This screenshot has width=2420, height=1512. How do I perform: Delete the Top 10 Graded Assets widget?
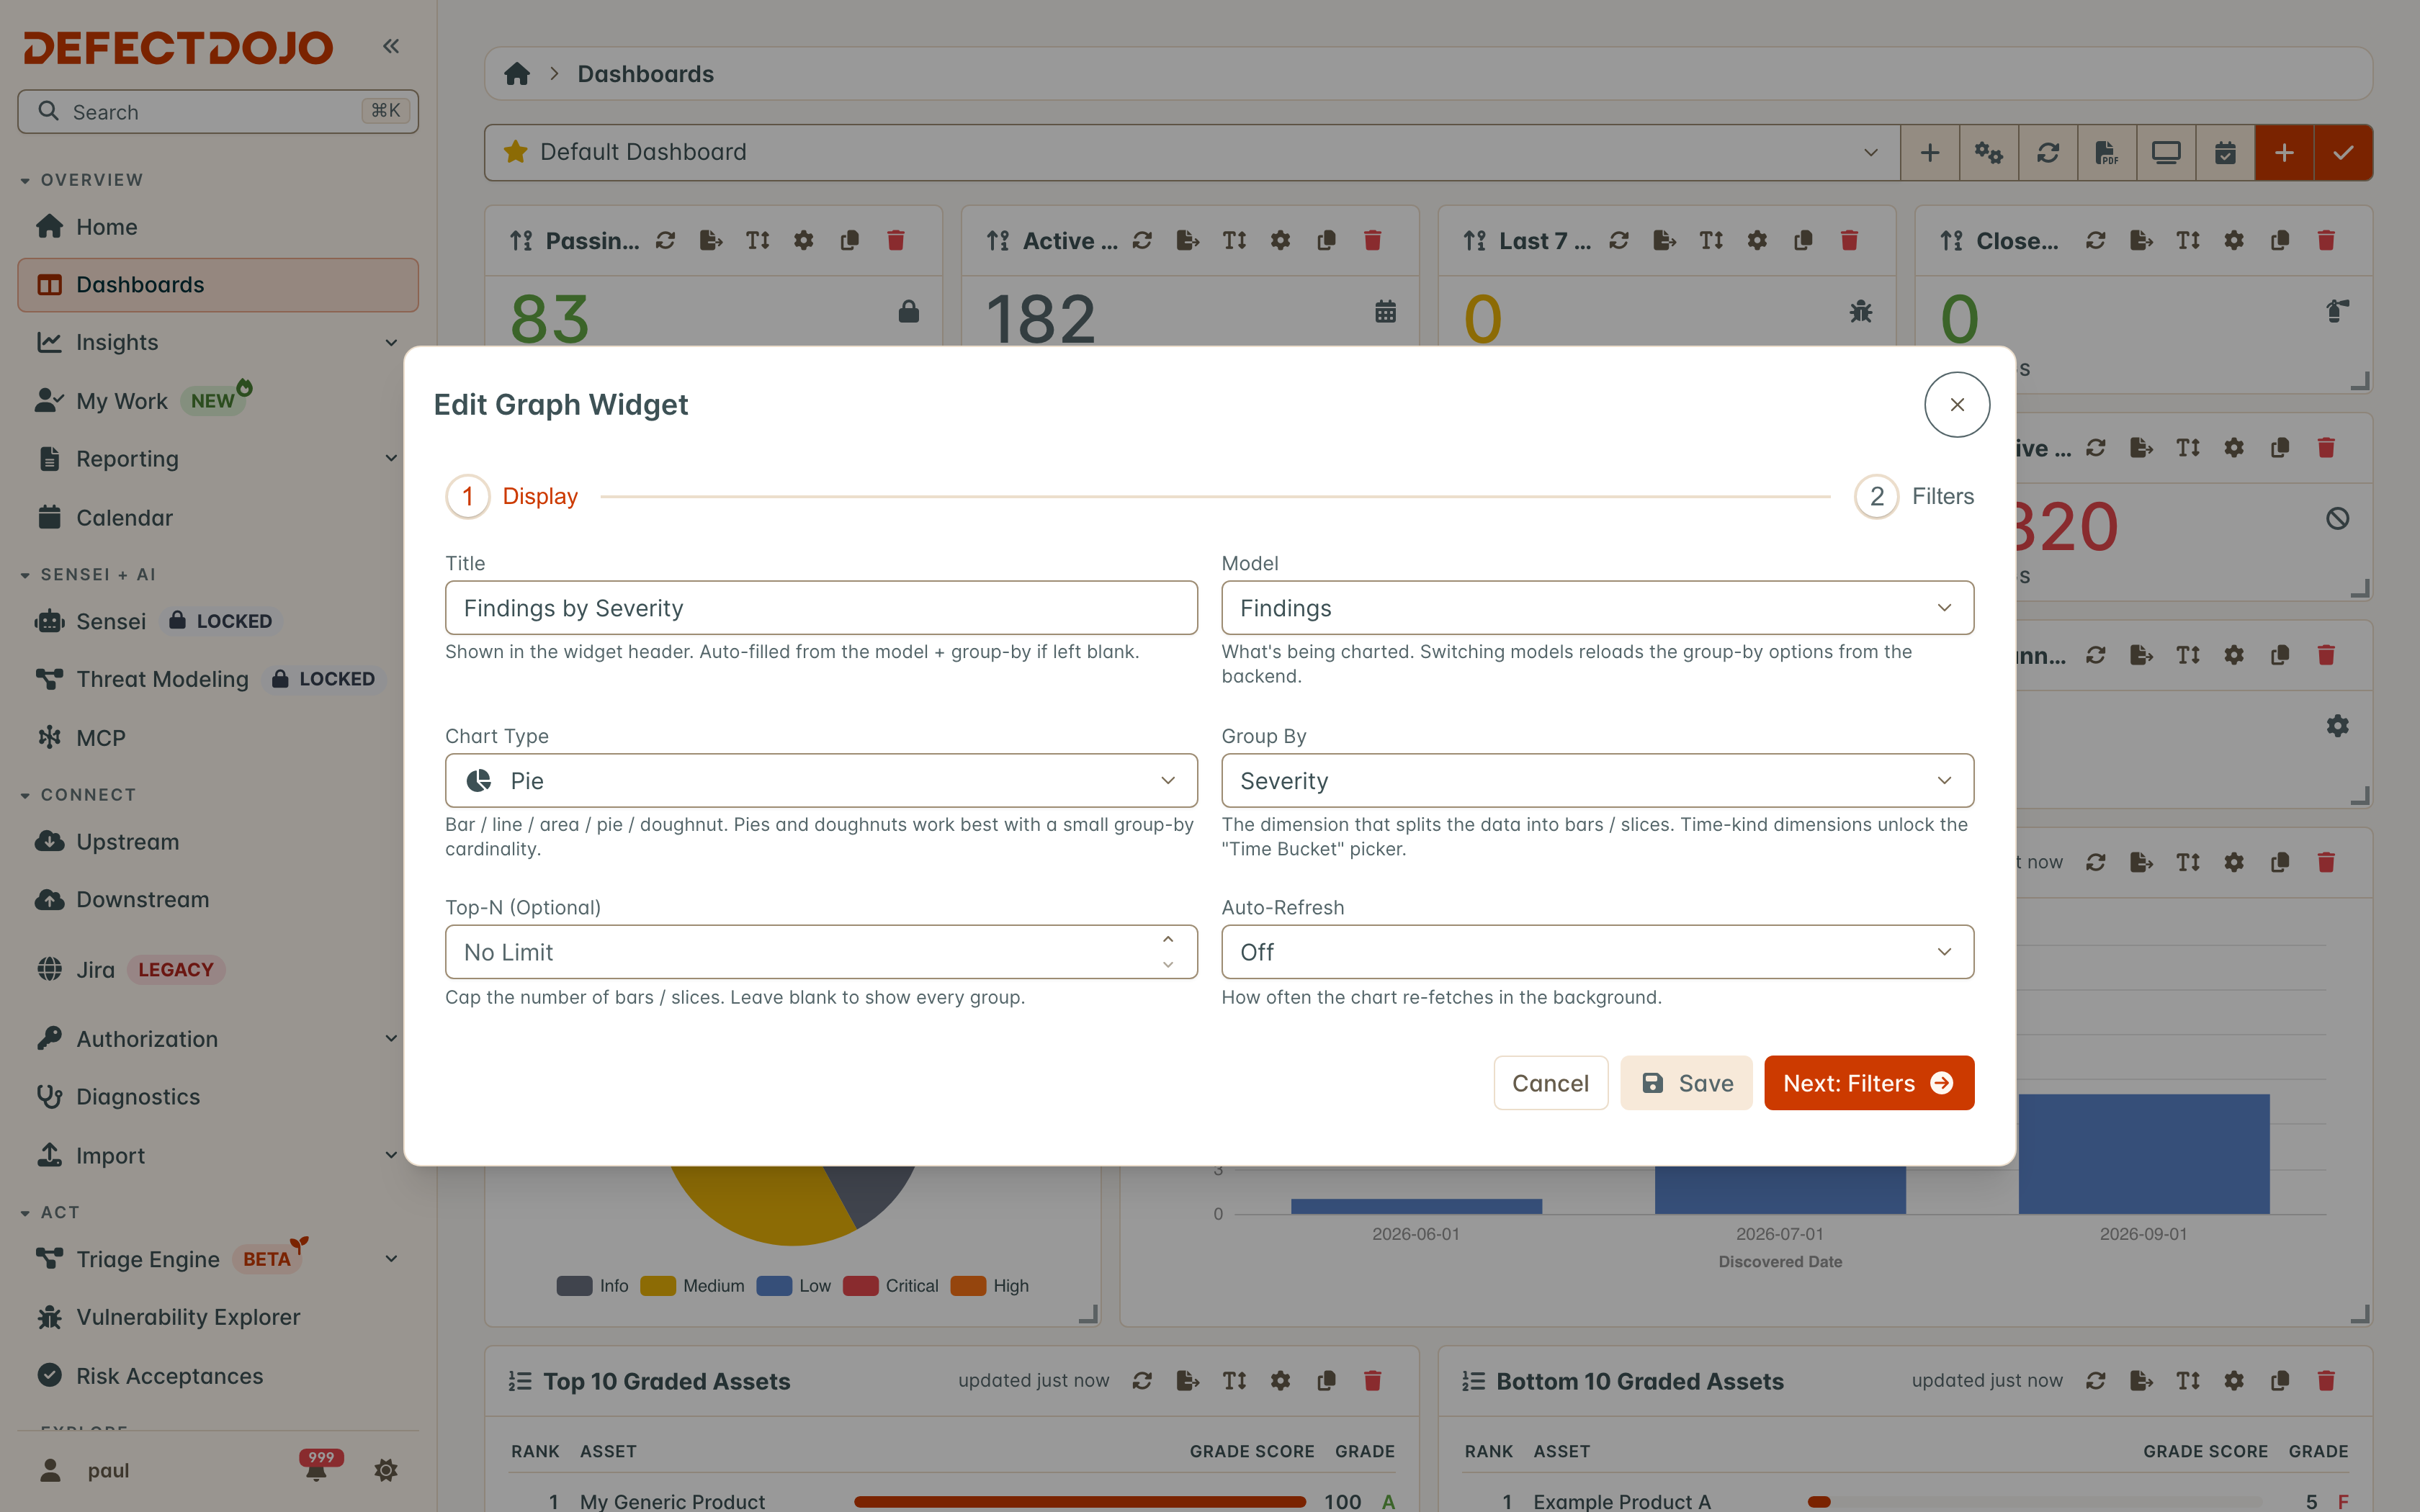(x=1372, y=1380)
